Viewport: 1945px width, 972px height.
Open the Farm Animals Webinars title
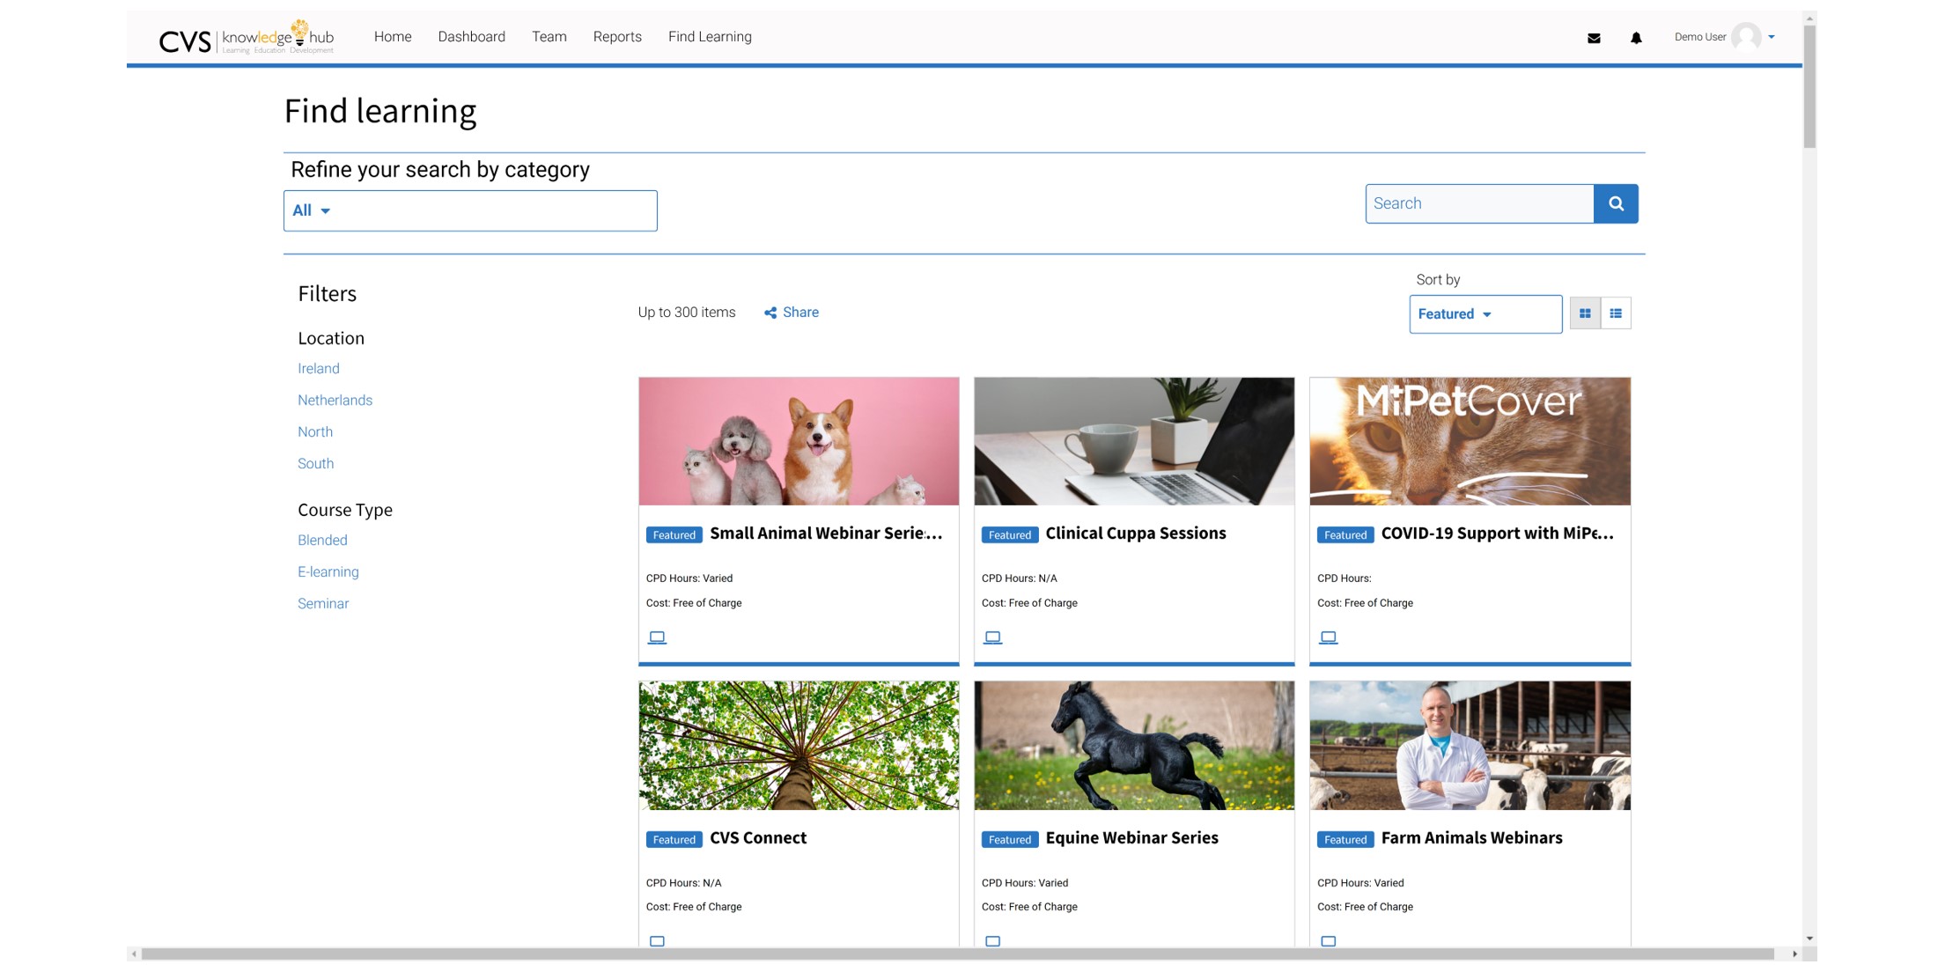[1471, 838]
